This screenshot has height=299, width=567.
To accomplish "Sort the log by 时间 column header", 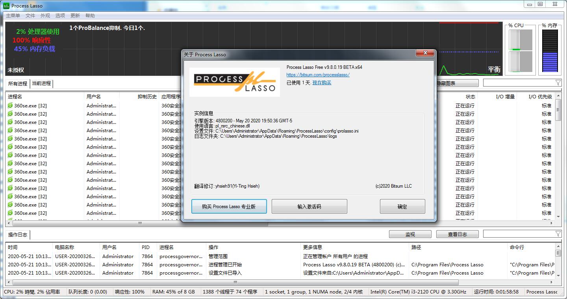I will pyautogui.click(x=29, y=247).
